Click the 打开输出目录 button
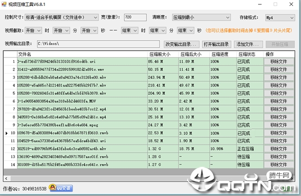Screen dimensions: 301x196 pyautogui.click(x=216, y=44)
